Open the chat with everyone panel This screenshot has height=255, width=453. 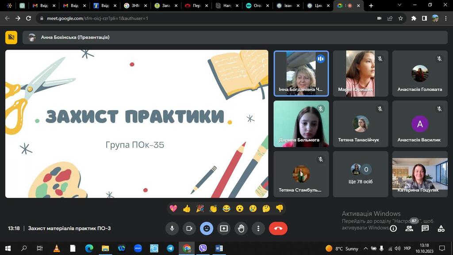425,228
